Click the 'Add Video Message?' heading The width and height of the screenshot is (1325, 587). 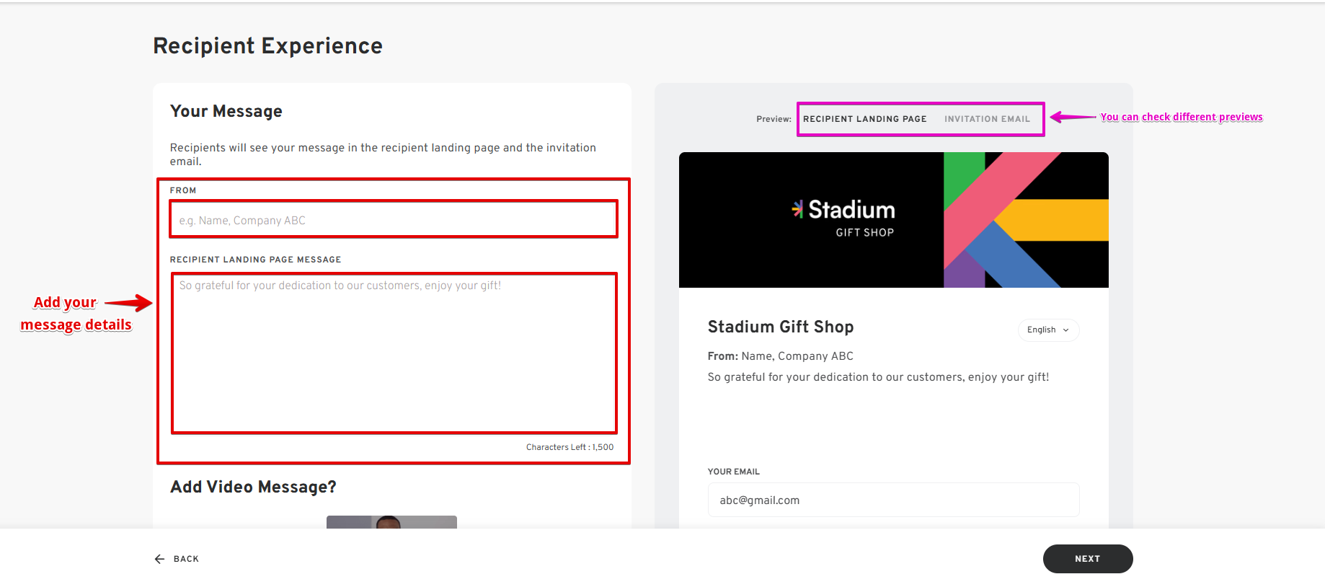(253, 487)
